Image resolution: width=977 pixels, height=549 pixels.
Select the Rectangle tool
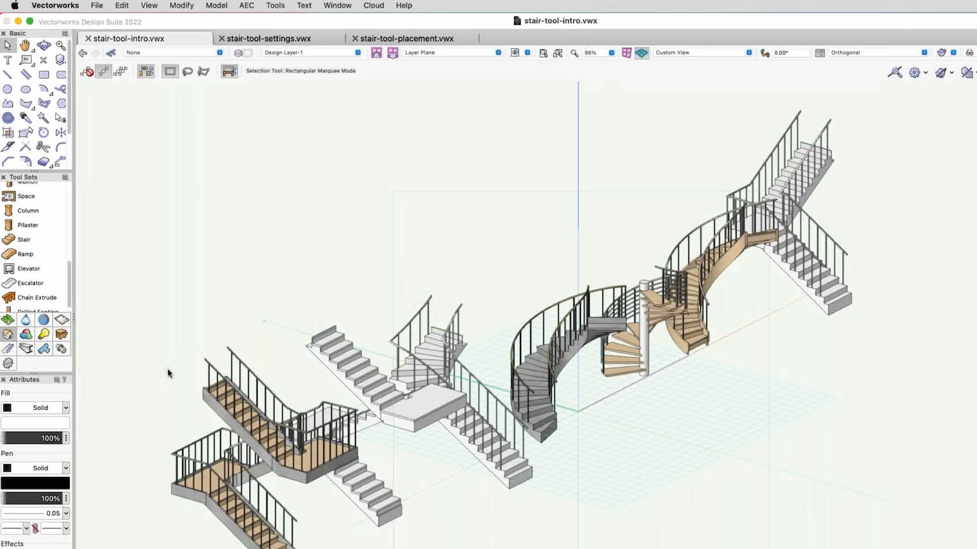(44, 74)
